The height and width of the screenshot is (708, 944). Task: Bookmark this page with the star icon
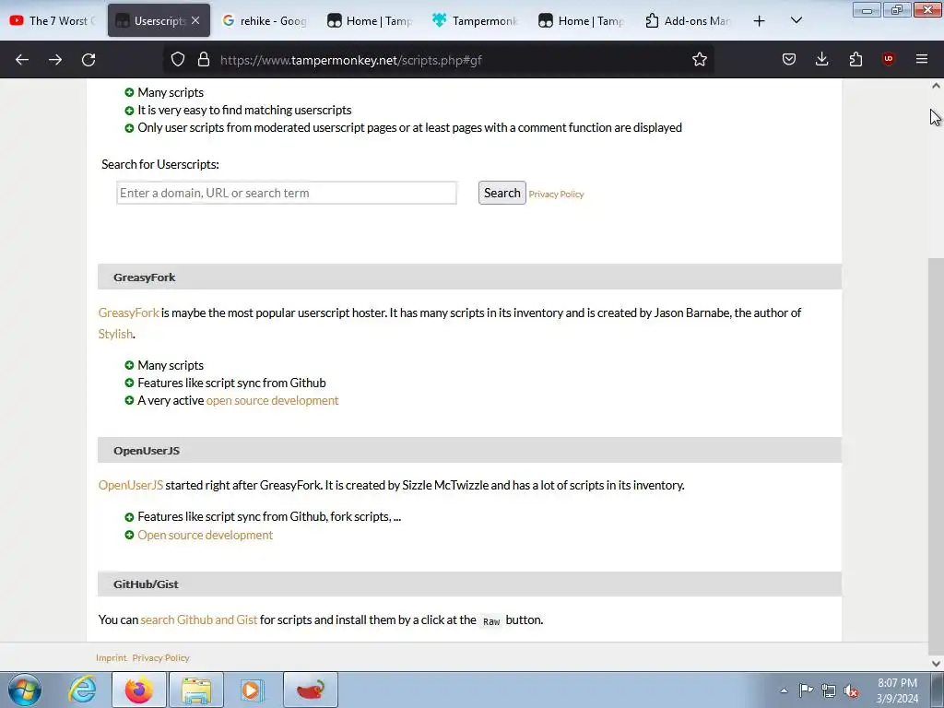[x=699, y=60]
